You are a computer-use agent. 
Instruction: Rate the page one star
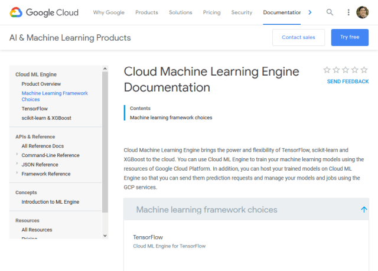pyautogui.click(x=327, y=70)
